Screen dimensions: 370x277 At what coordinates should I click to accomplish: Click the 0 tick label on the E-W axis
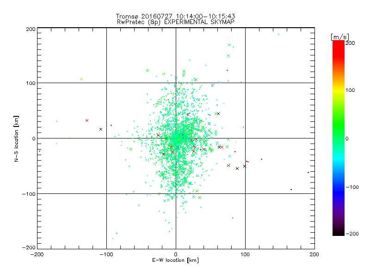(x=176, y=254)
